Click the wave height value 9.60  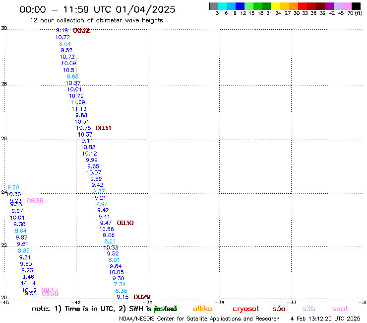[x=26, y=264]
